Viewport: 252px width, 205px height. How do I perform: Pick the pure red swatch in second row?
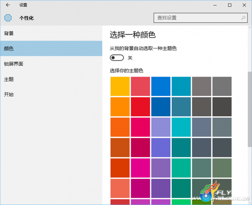click(x=140, y=107)
